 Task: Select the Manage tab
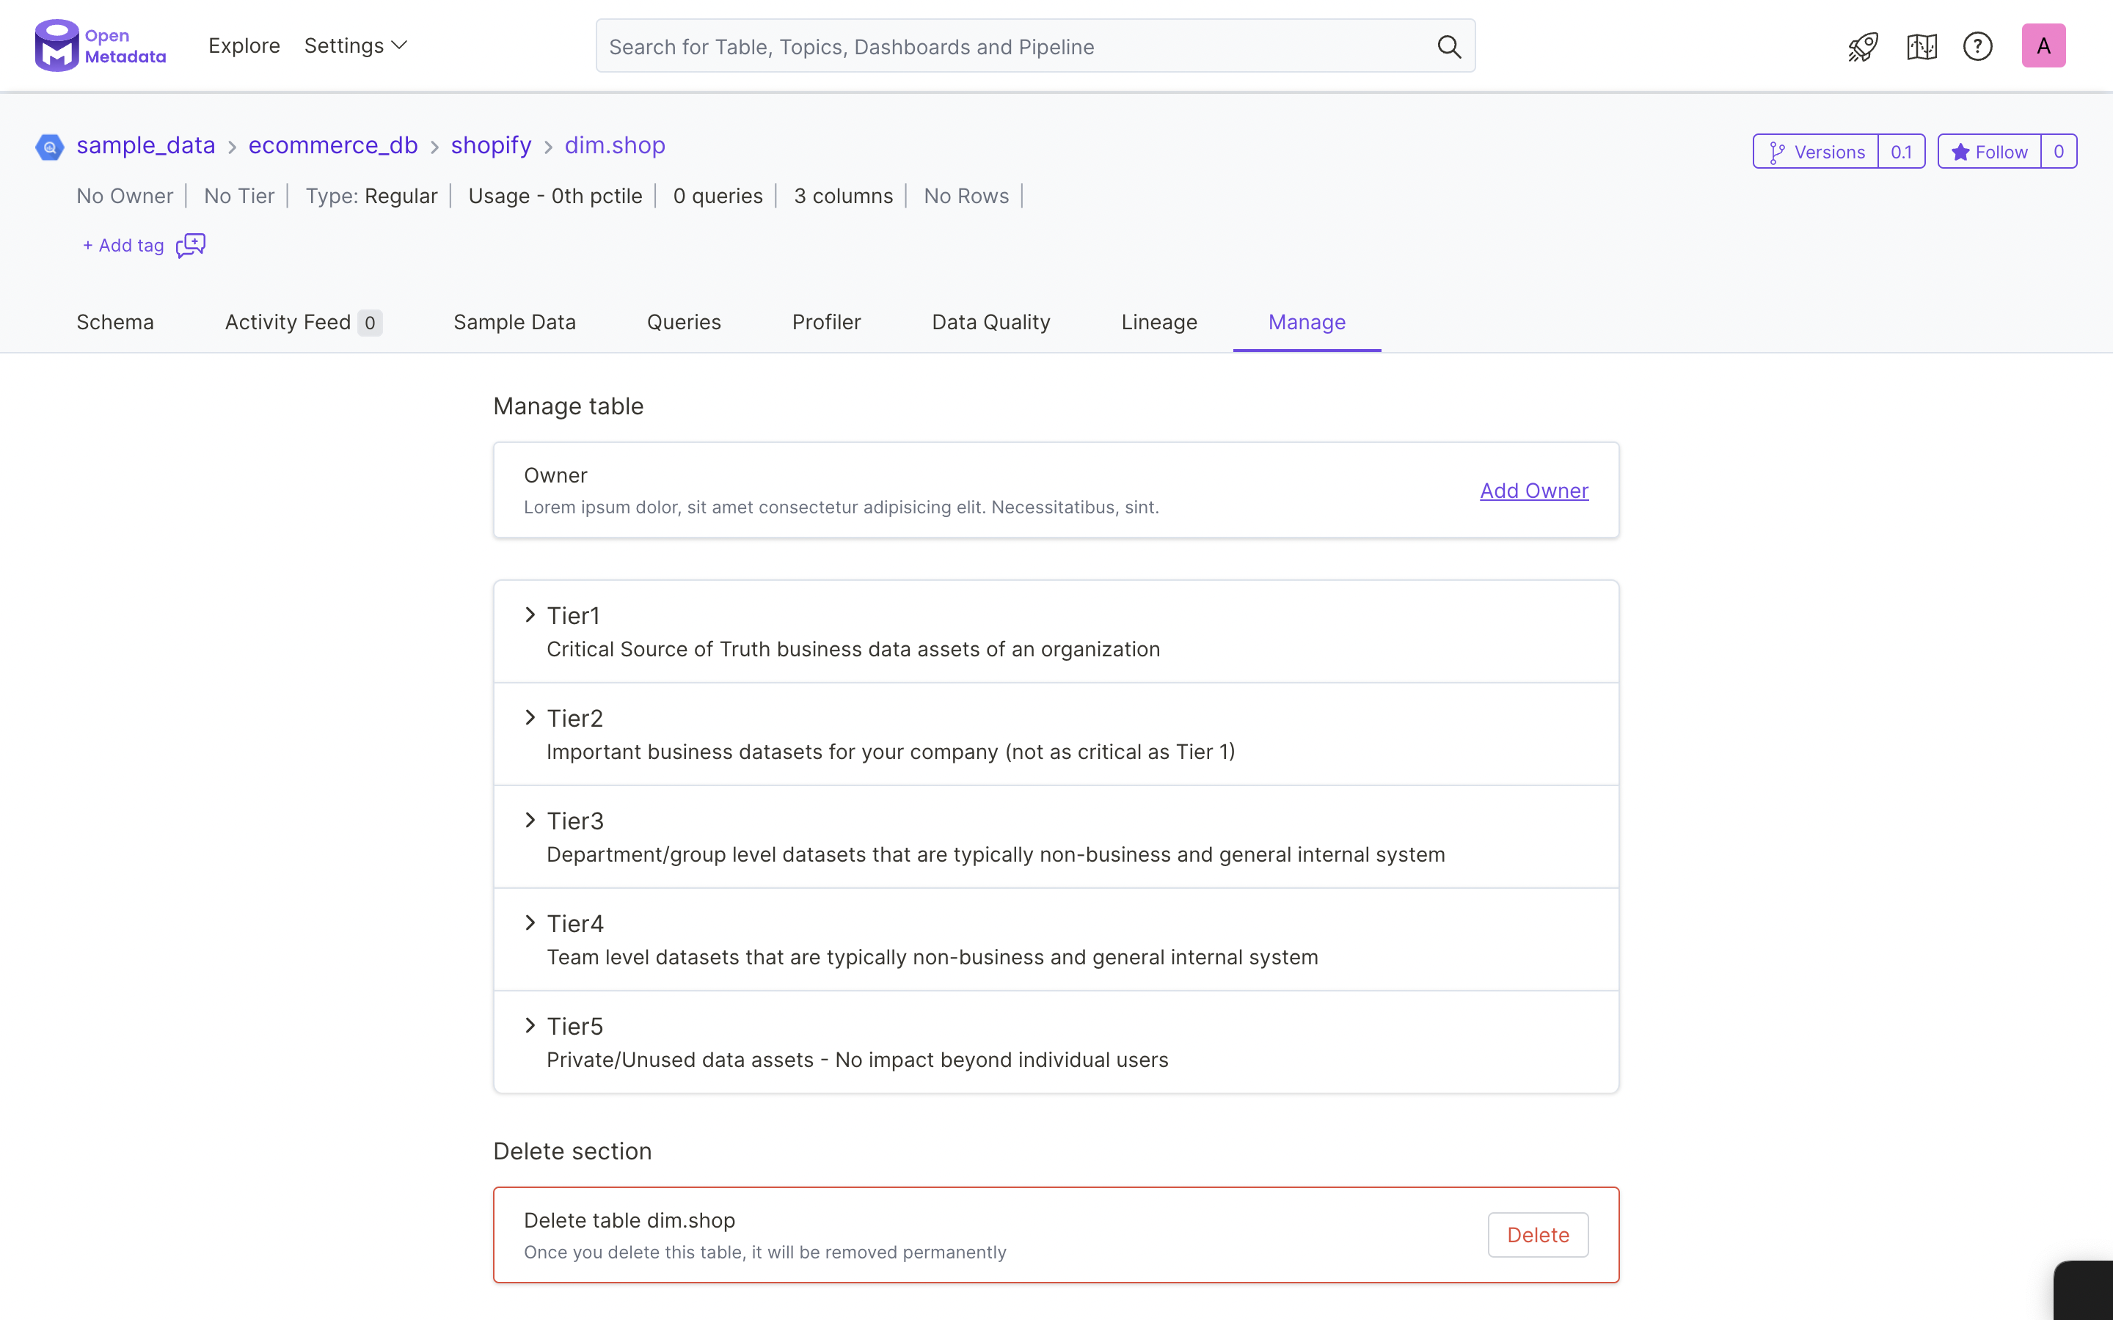tap(1306, 322)
